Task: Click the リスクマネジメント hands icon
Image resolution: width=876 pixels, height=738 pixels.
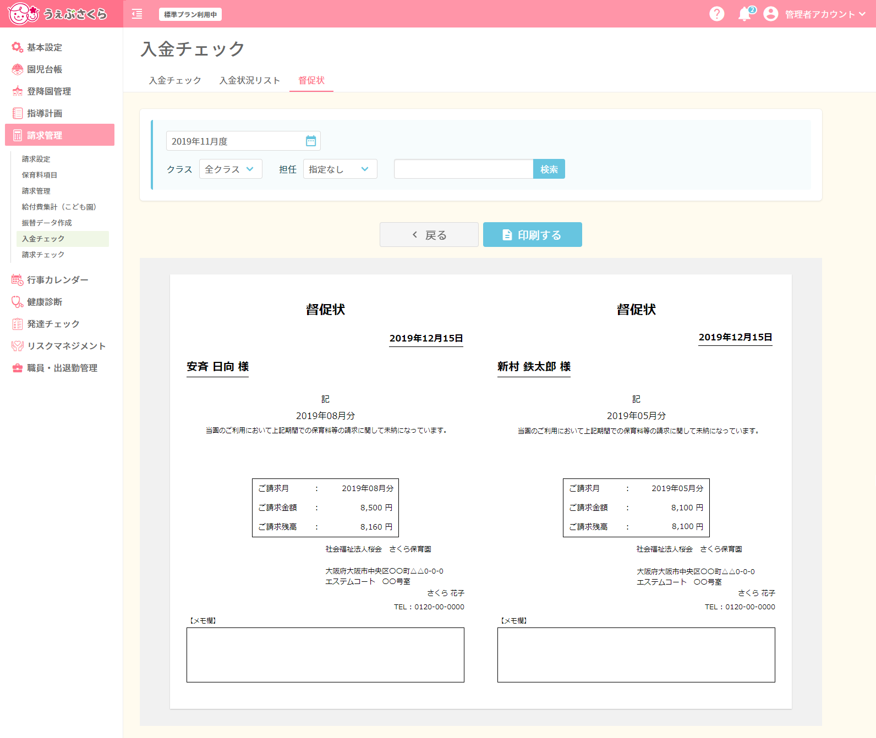Action: pos(18,346)
